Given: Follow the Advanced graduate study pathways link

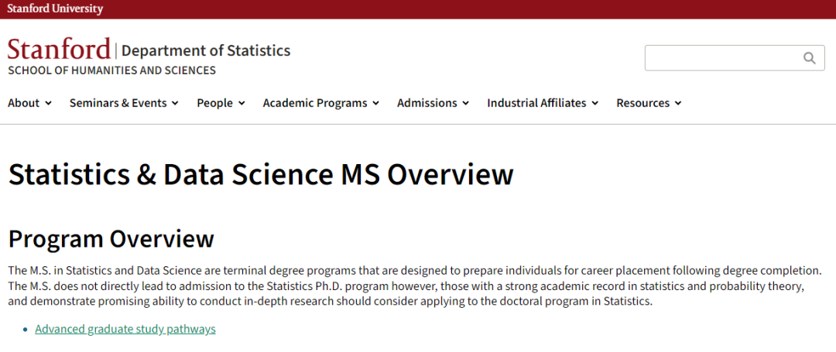Looking at the screenshot, I should (125, 329).
